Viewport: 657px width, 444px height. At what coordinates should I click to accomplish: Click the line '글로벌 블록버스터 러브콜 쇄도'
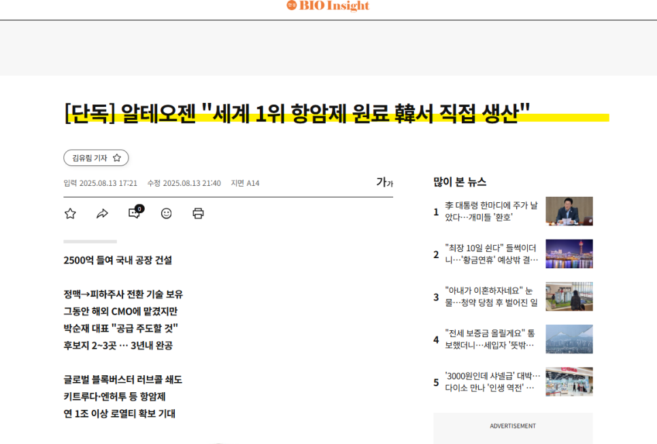(123, 380)
